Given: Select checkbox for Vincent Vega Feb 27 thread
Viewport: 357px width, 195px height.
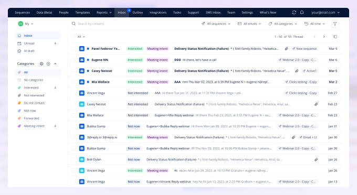Looking at the screenshot, I should tap(73, 93).
